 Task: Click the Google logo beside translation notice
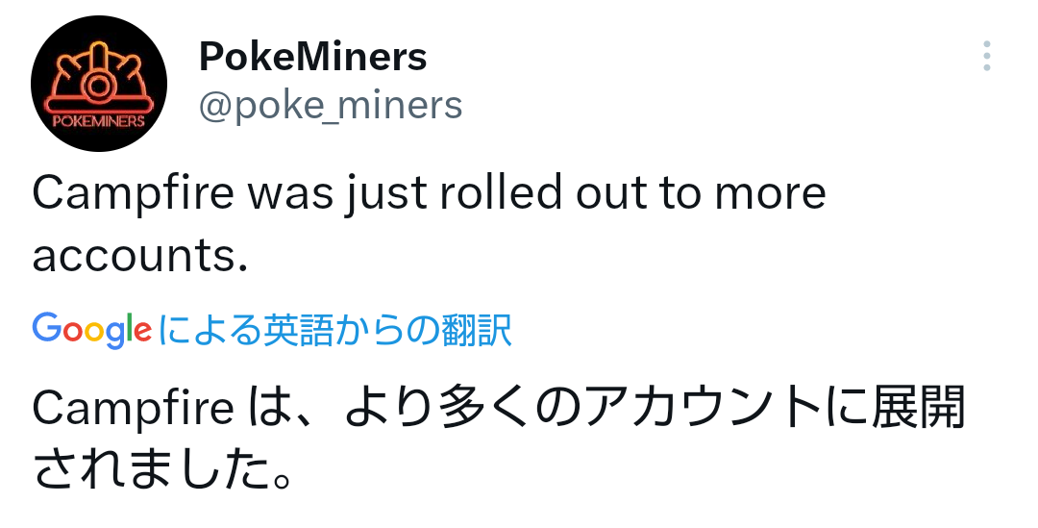[92, 329]
